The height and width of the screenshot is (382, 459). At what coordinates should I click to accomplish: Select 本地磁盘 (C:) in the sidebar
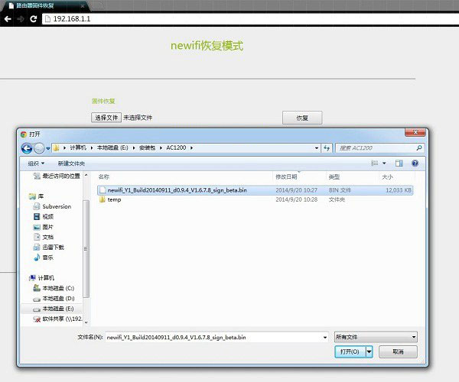click(x=54, y=288)
